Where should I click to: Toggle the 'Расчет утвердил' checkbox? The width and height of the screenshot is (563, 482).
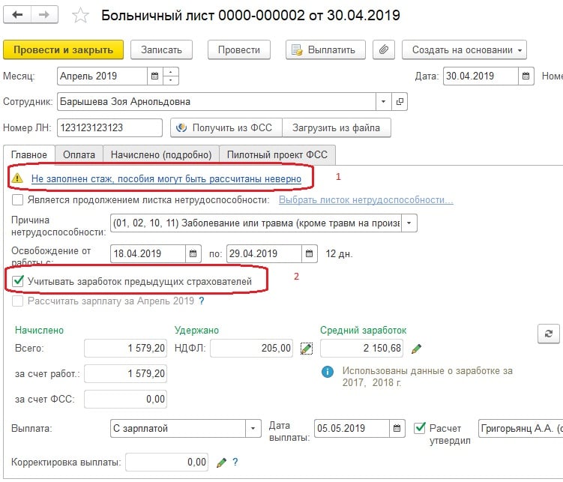click(420, 428)
